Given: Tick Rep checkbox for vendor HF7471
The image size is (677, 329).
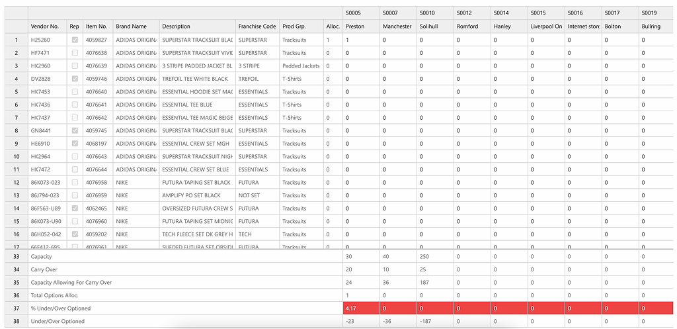Looking at the screenshot, I should pos(75,53).
